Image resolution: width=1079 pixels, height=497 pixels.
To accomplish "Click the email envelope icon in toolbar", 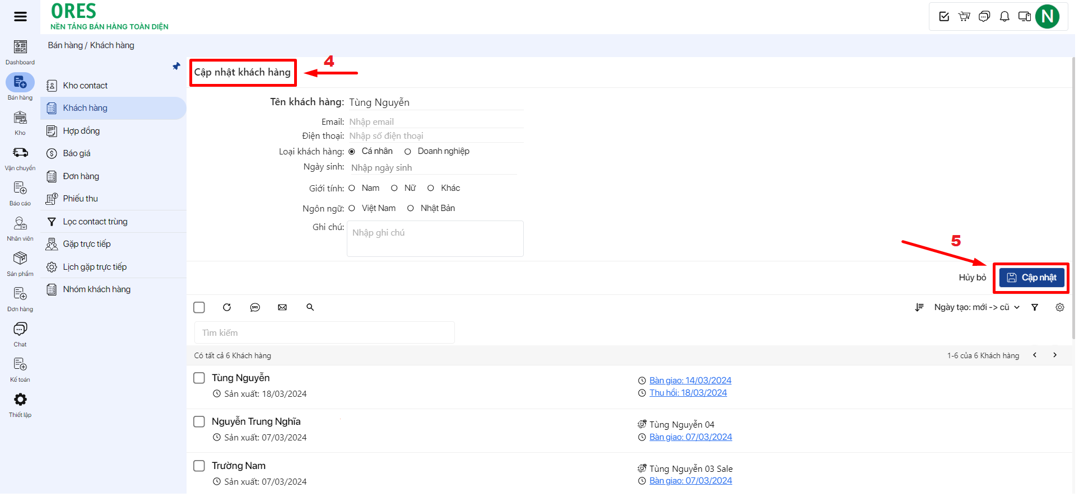I will (282, 307).
